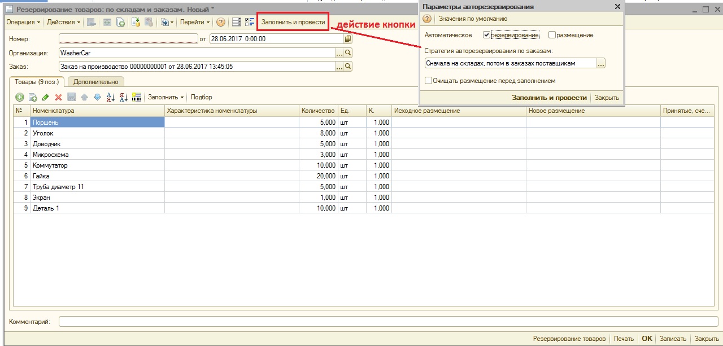The width and height of the screenshot is (723, 346).
Task: Click the red delete row icon
Action: 58,97
